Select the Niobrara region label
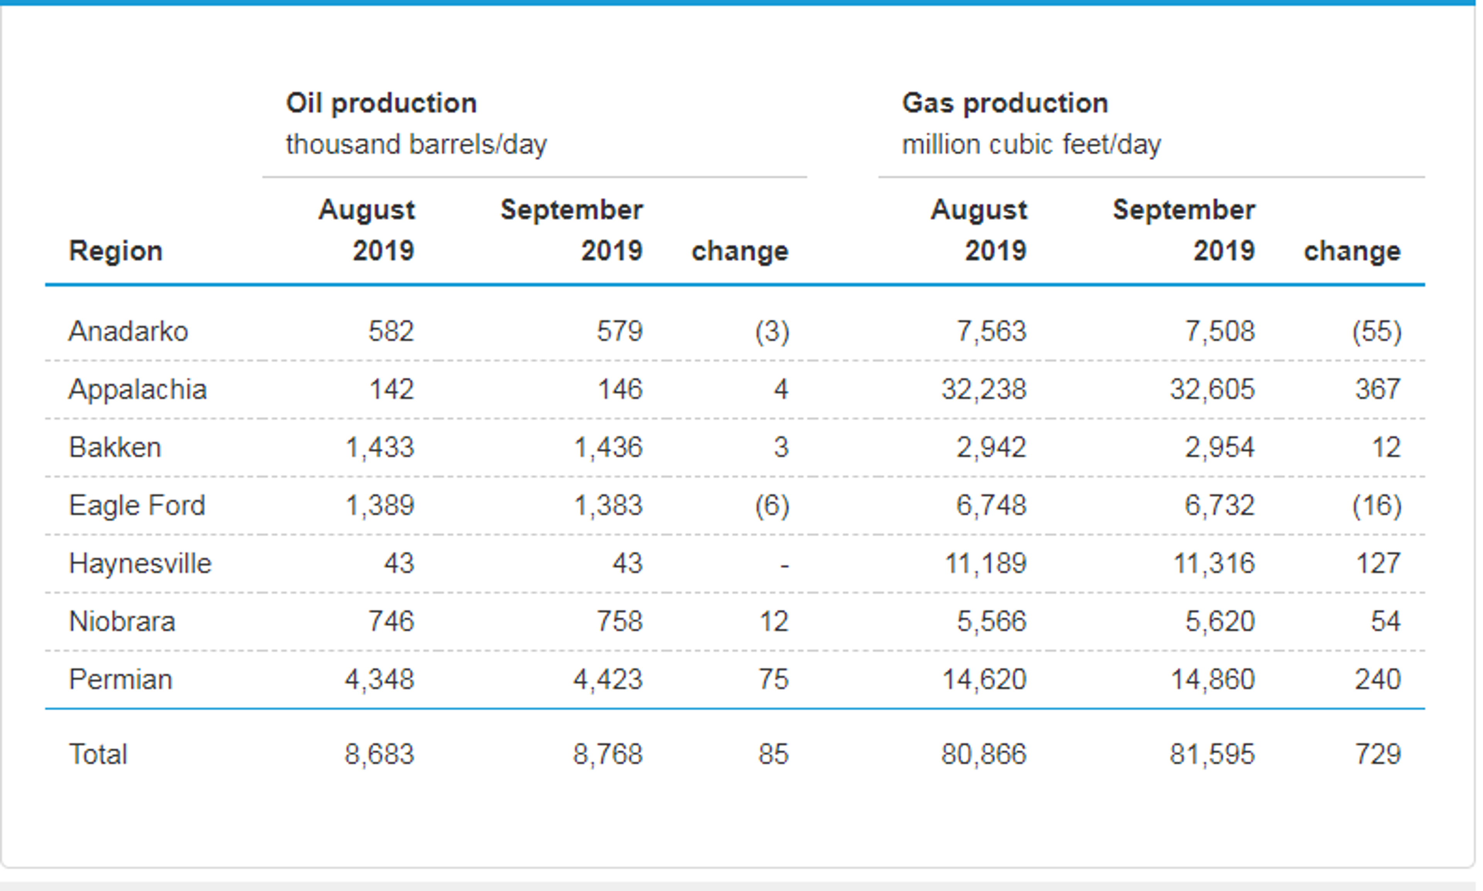Image resolution: width=1483 pixels, height=891 pixels. (x=122, y=622)
